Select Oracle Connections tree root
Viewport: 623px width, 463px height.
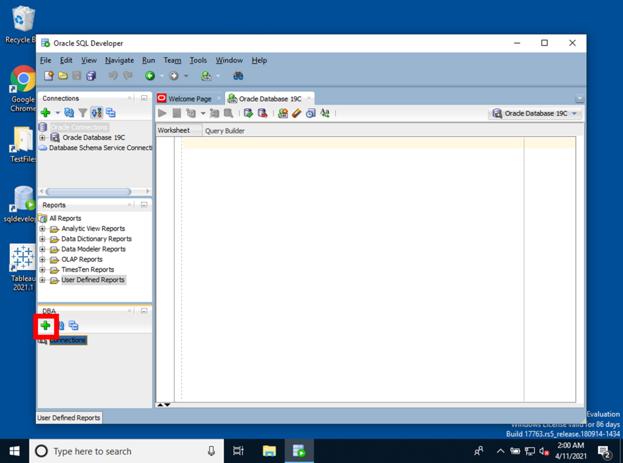click(x=79, y=127)
